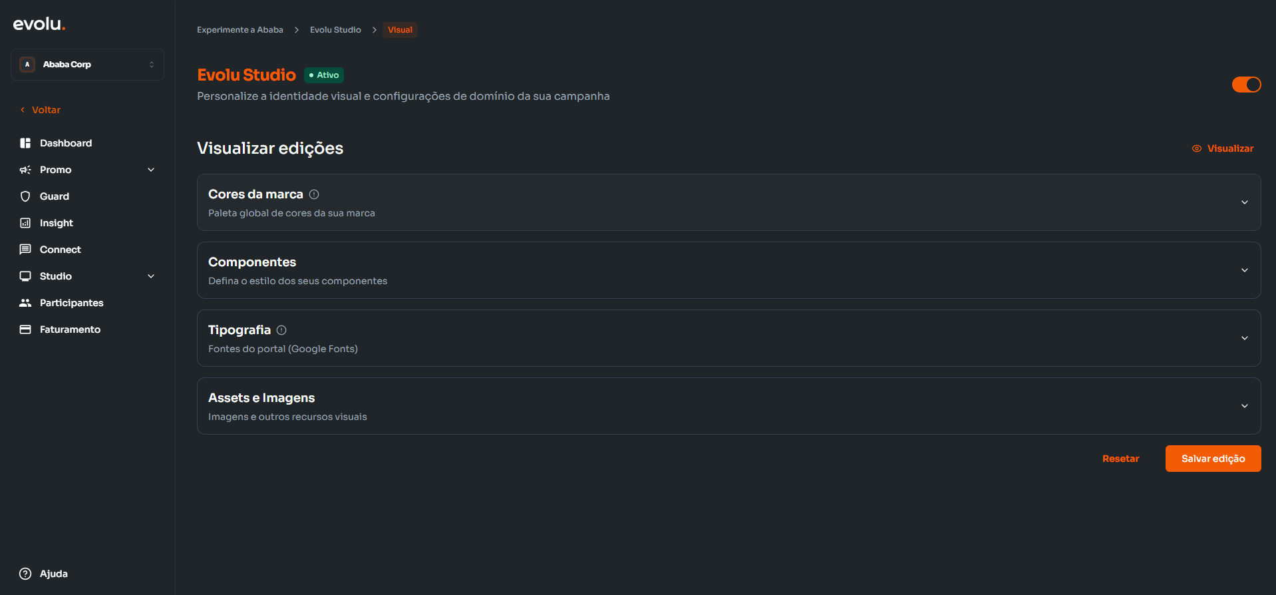Click info icon beside Tipografia
This screenshot has height=595, width=1276.
tap(281, 330)
